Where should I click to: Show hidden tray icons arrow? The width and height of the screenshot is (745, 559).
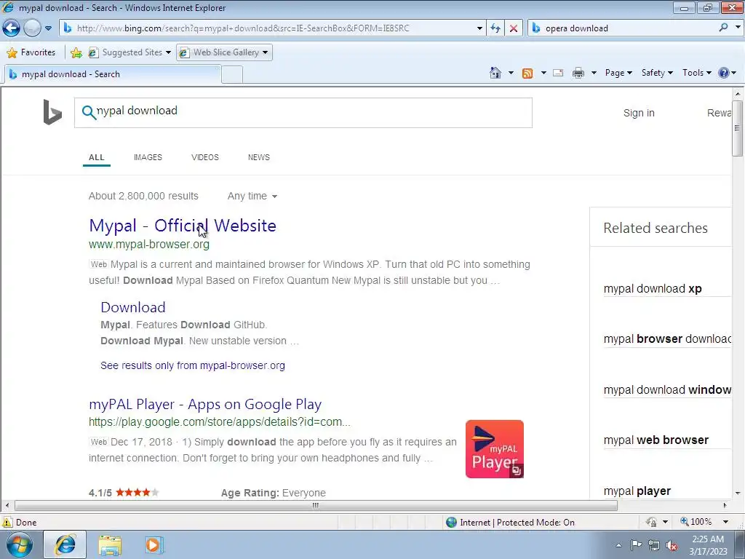618,545
